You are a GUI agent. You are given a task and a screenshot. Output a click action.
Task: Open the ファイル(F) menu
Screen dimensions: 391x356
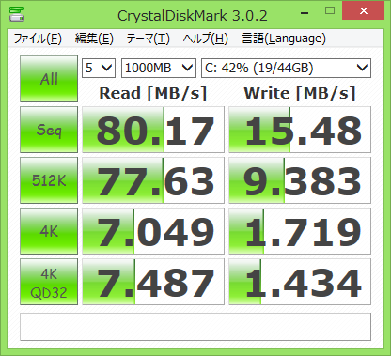point(38,39)
